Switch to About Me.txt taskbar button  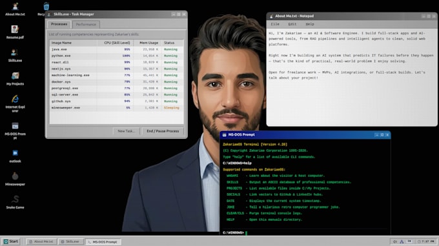point(41,241)
